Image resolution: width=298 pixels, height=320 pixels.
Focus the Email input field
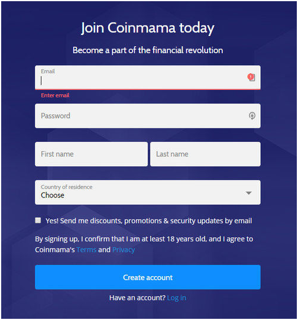(x=148, y=77)
